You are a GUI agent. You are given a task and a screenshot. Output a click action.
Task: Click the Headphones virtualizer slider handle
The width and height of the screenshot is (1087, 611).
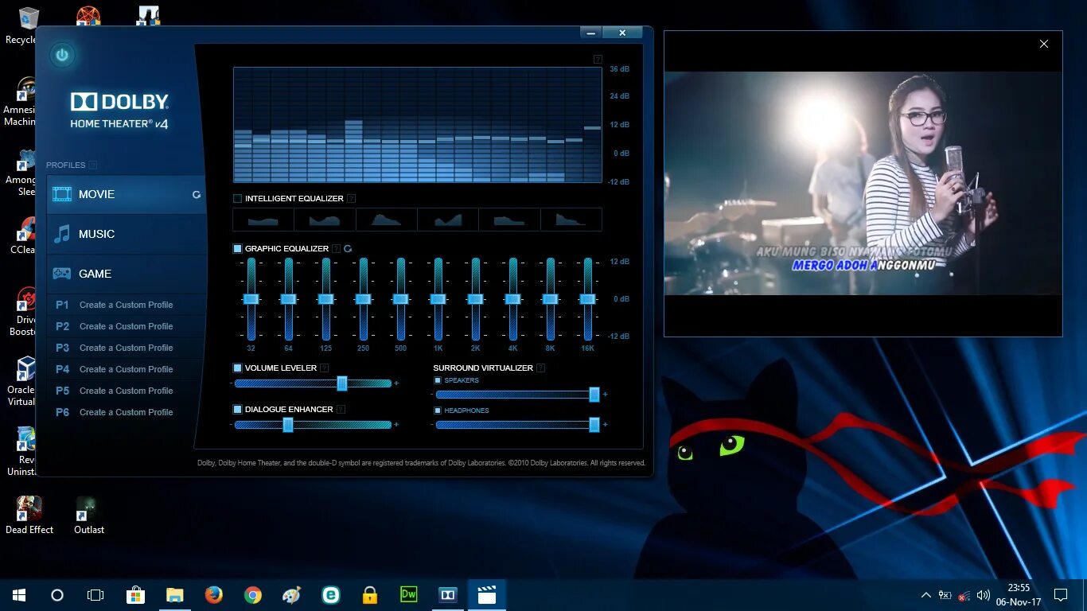click(x=594, y=425)
